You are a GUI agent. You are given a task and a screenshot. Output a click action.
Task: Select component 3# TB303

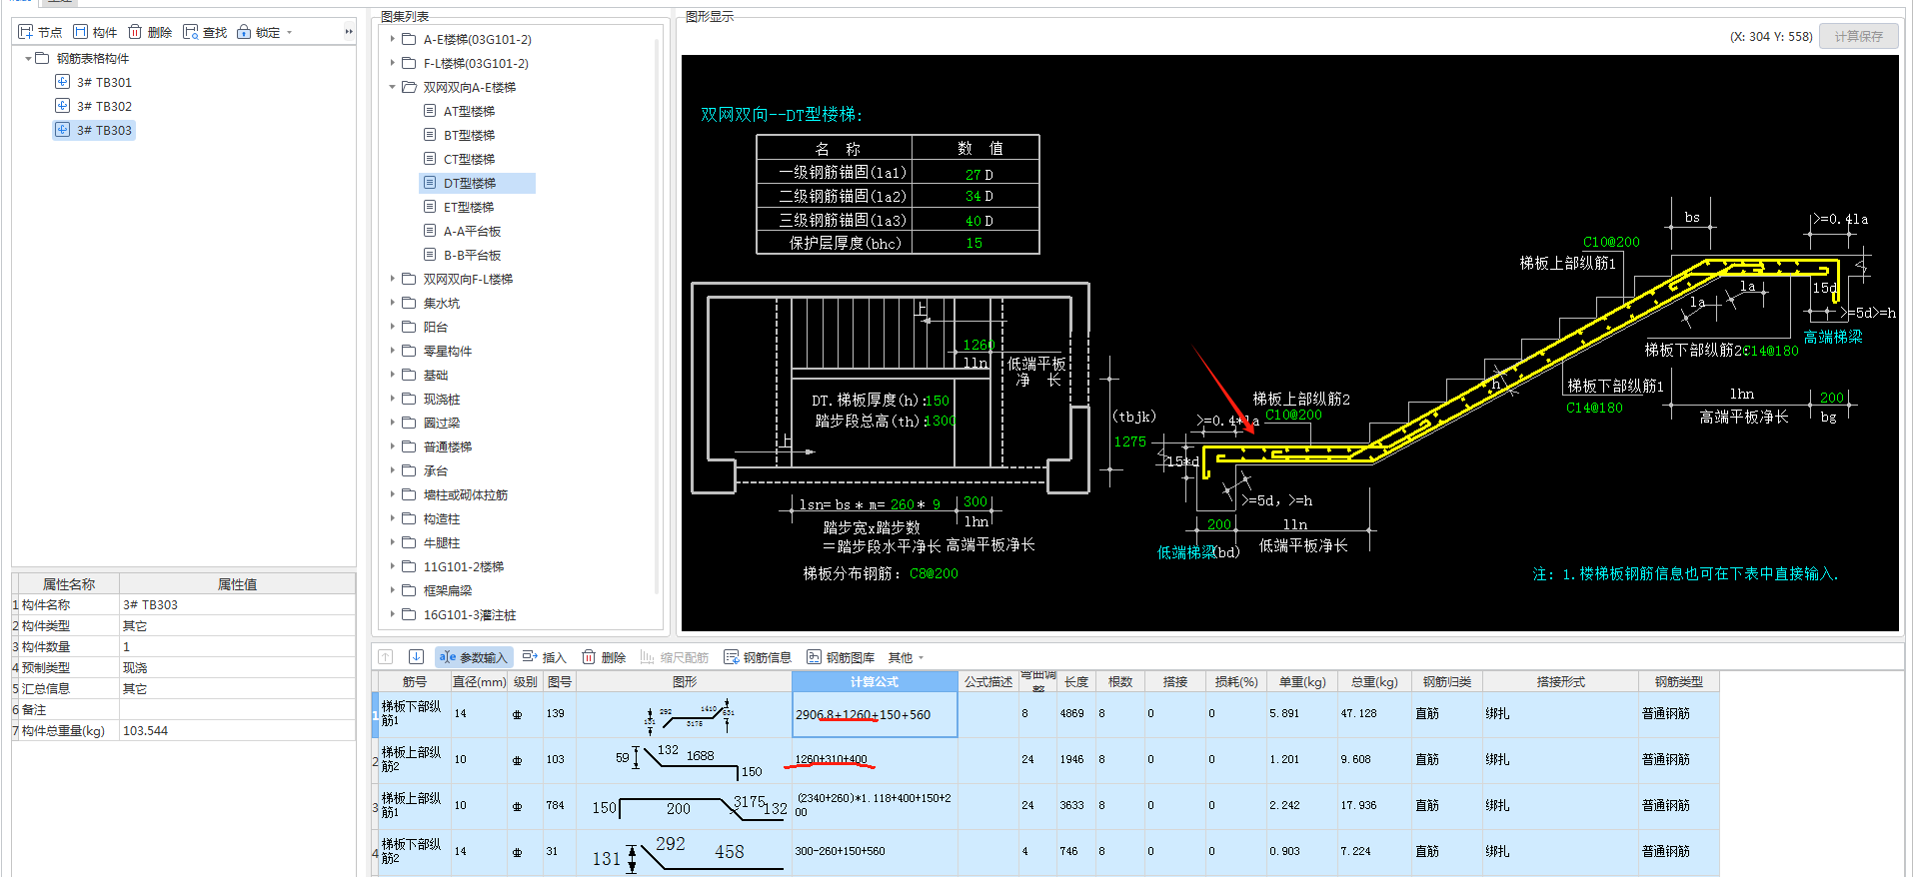coord(104,131)
